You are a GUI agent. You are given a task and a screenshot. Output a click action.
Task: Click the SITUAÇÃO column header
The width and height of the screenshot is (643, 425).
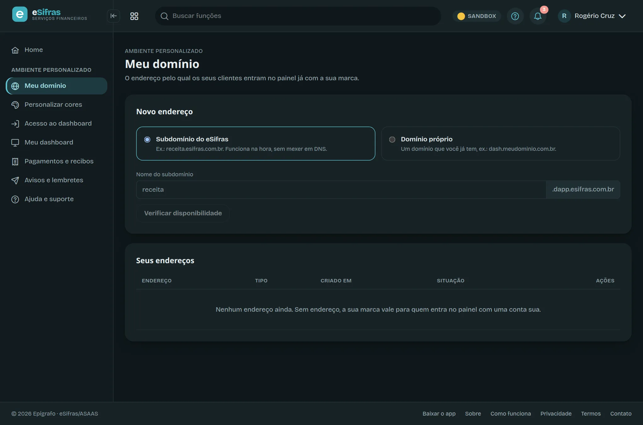pos(450,280)
